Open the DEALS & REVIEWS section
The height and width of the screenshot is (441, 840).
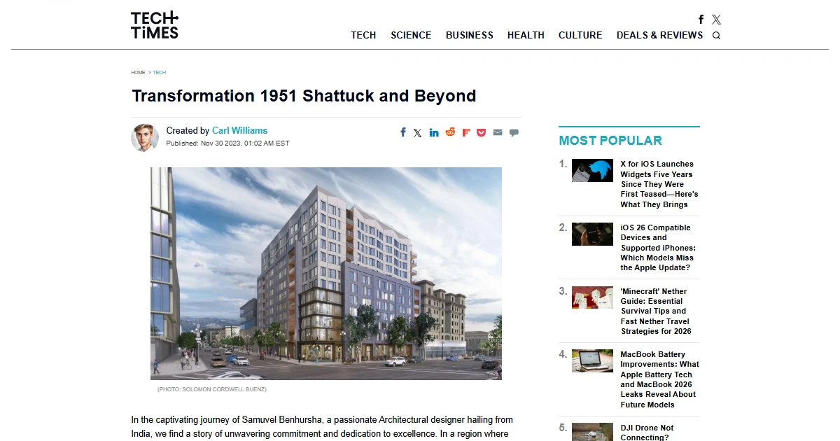[659, 35]
